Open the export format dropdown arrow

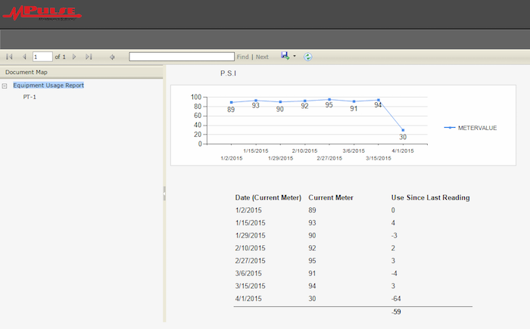click(294, 57)
